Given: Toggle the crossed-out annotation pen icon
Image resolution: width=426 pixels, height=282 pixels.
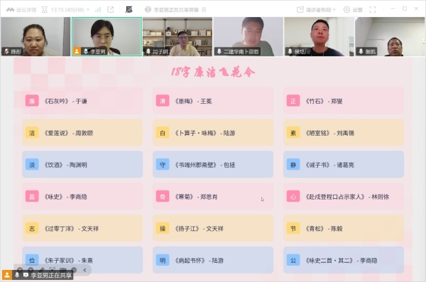Looking at the screenshot, I should point(129,9).
